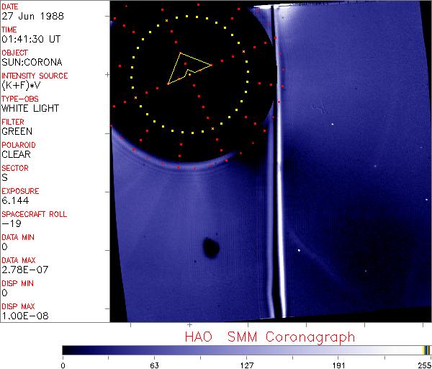The height and width of the screenshot is (369, 432).
Task: Click the 191 tick label under color bar
Action: tap(338, 365)
